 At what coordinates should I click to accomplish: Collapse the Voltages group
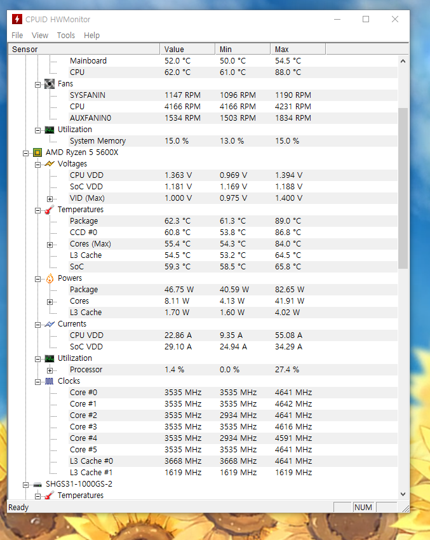[x=38, y=165]
